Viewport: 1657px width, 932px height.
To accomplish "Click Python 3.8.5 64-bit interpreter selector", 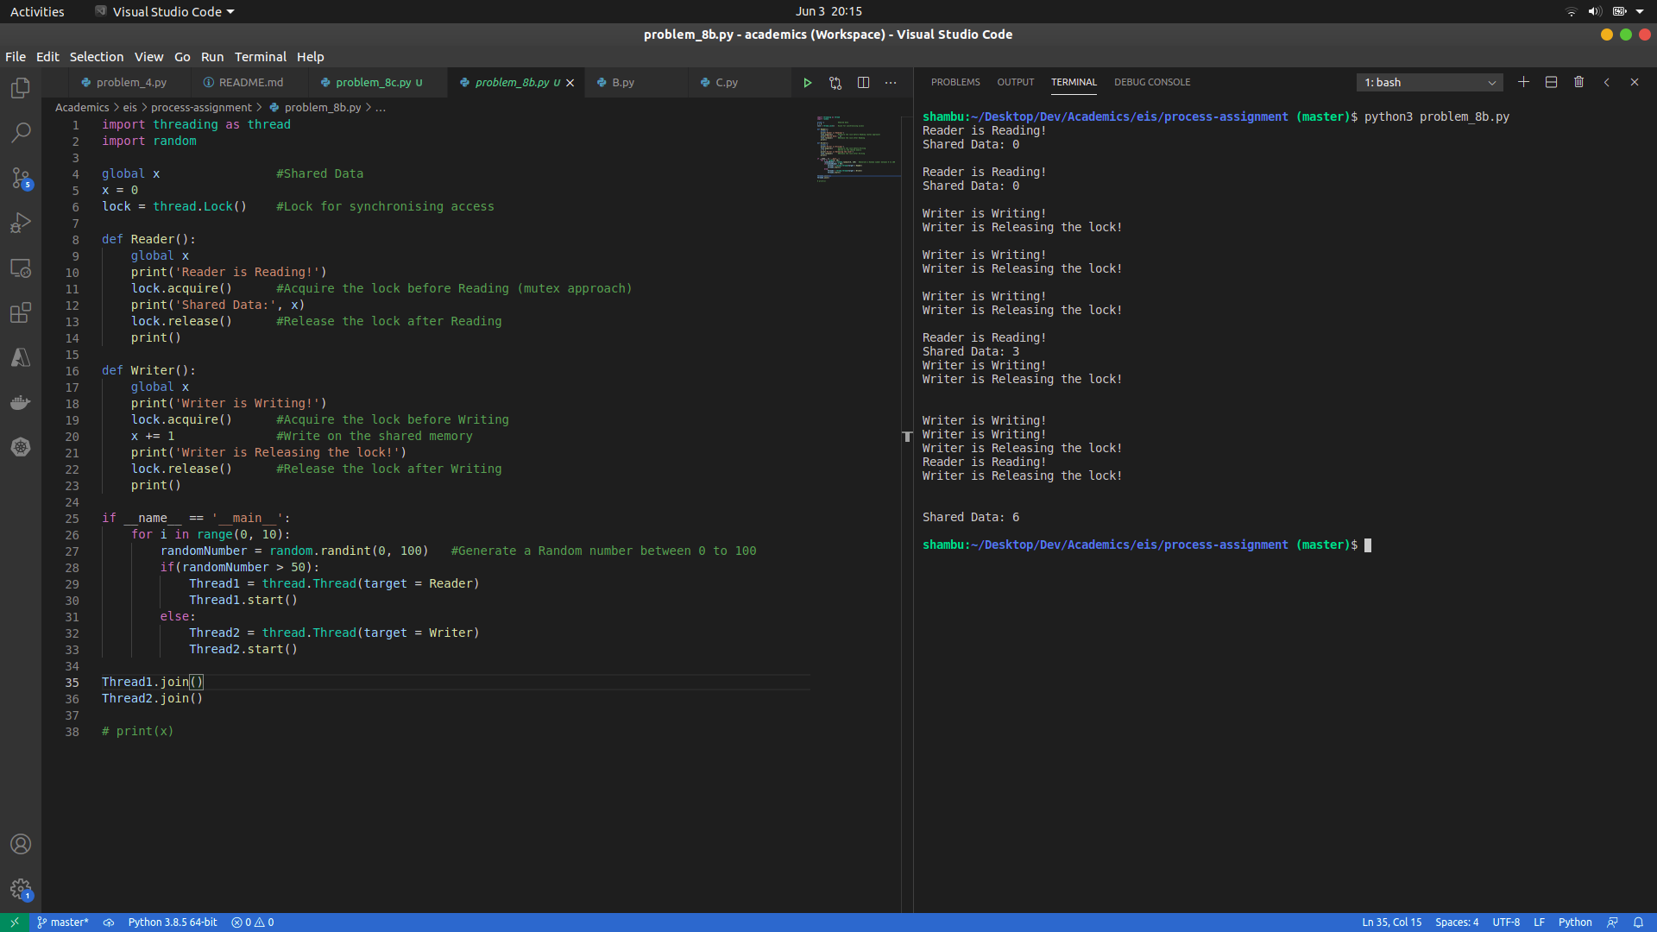I will (x=173, y=922).
